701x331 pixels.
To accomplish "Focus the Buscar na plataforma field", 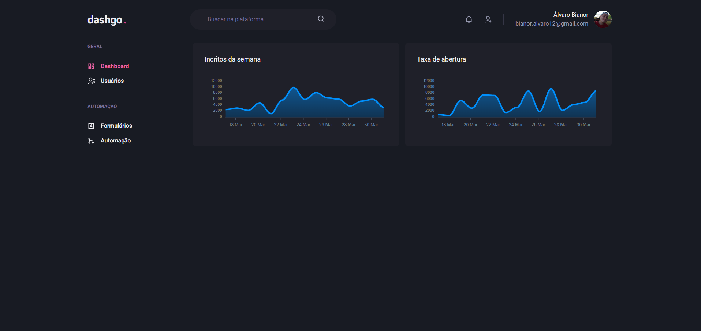I will tap(256, 19).
